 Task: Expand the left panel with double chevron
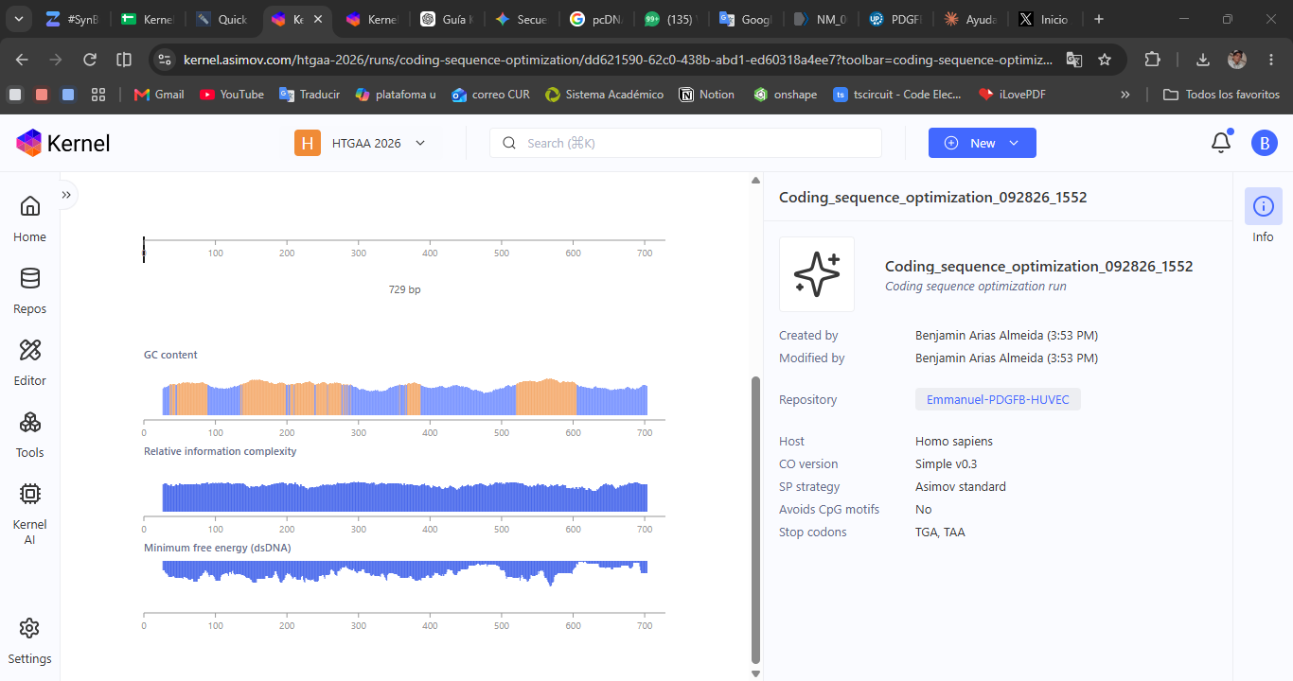pos(66,195)
